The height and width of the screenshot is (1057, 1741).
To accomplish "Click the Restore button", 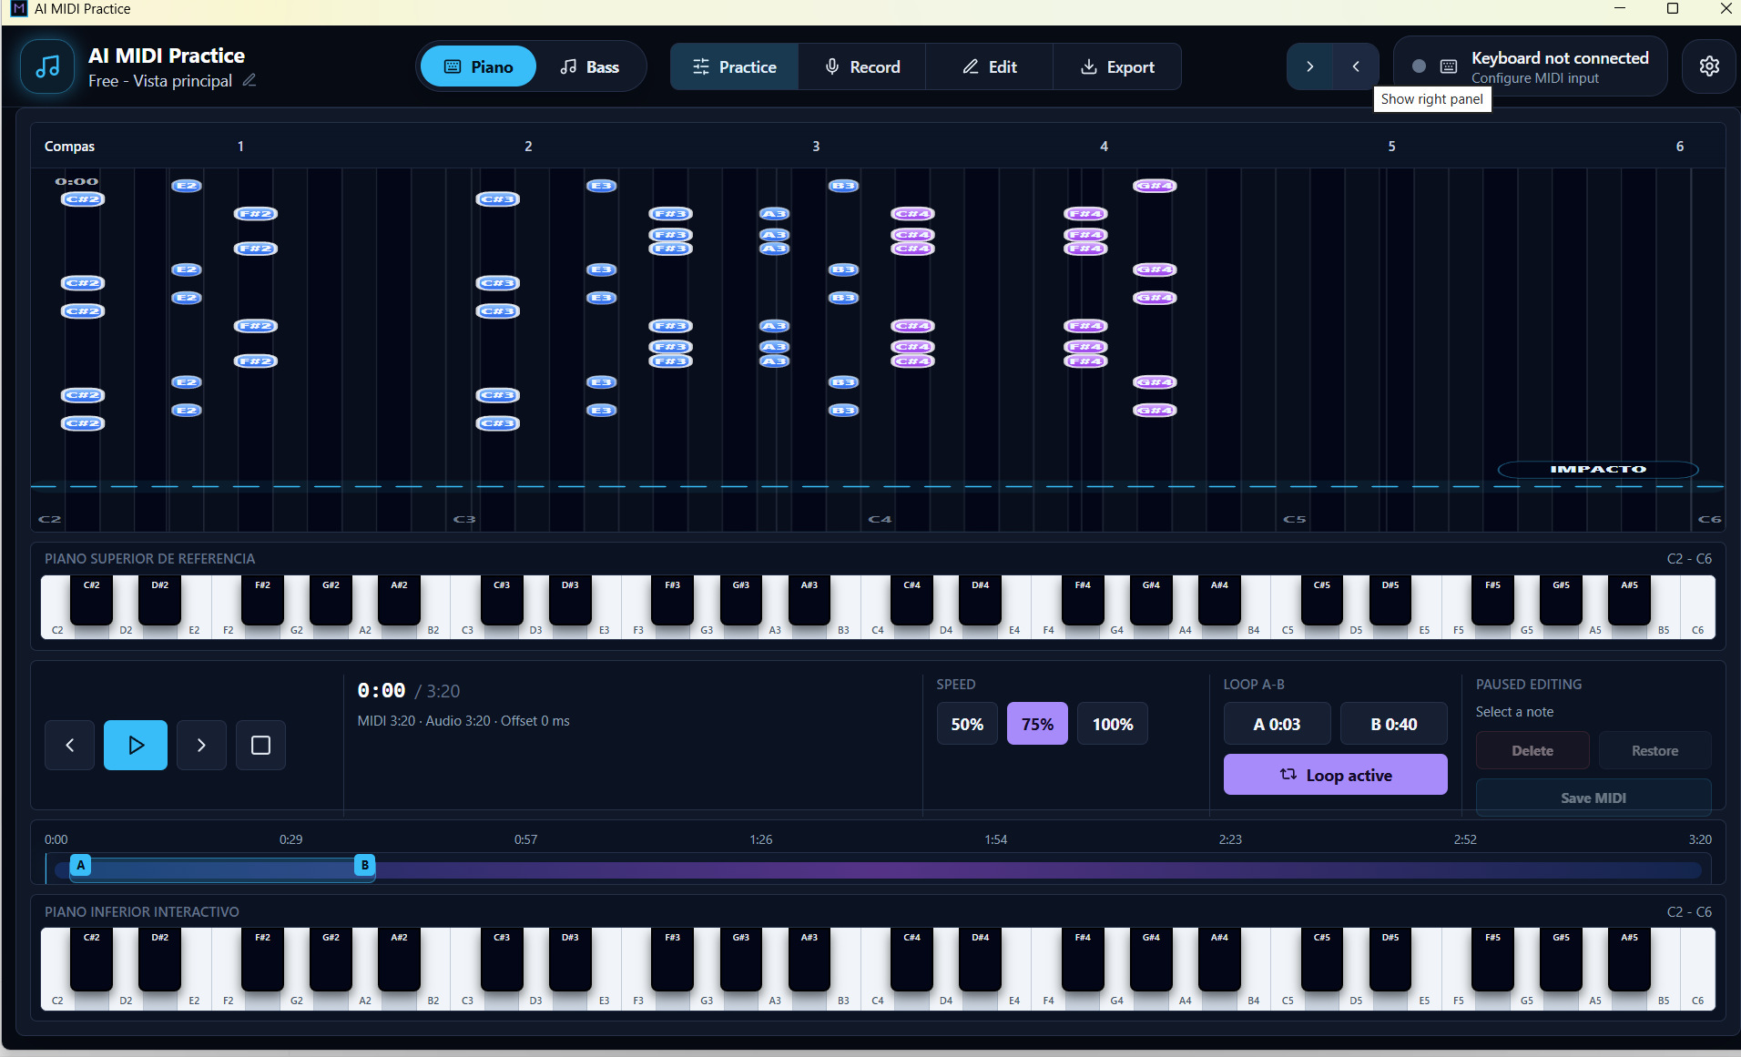I will click(x=1654, y=750).
